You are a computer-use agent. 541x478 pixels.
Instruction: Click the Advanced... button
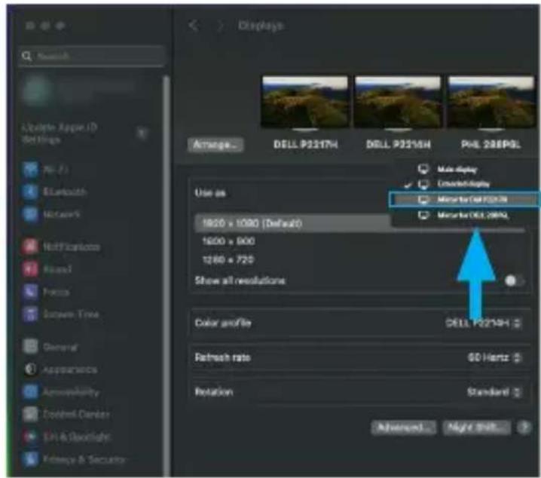pos(404,427)
